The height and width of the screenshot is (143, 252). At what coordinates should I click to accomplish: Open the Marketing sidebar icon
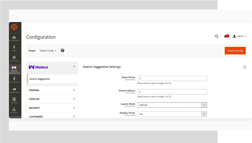coord(14,91)
